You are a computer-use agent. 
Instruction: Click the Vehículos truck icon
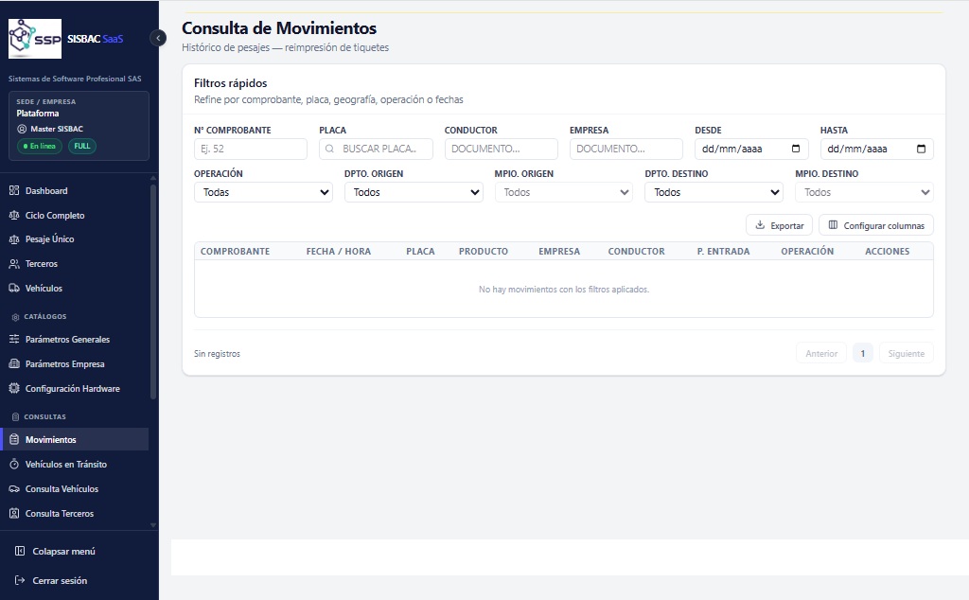[14, 288]
